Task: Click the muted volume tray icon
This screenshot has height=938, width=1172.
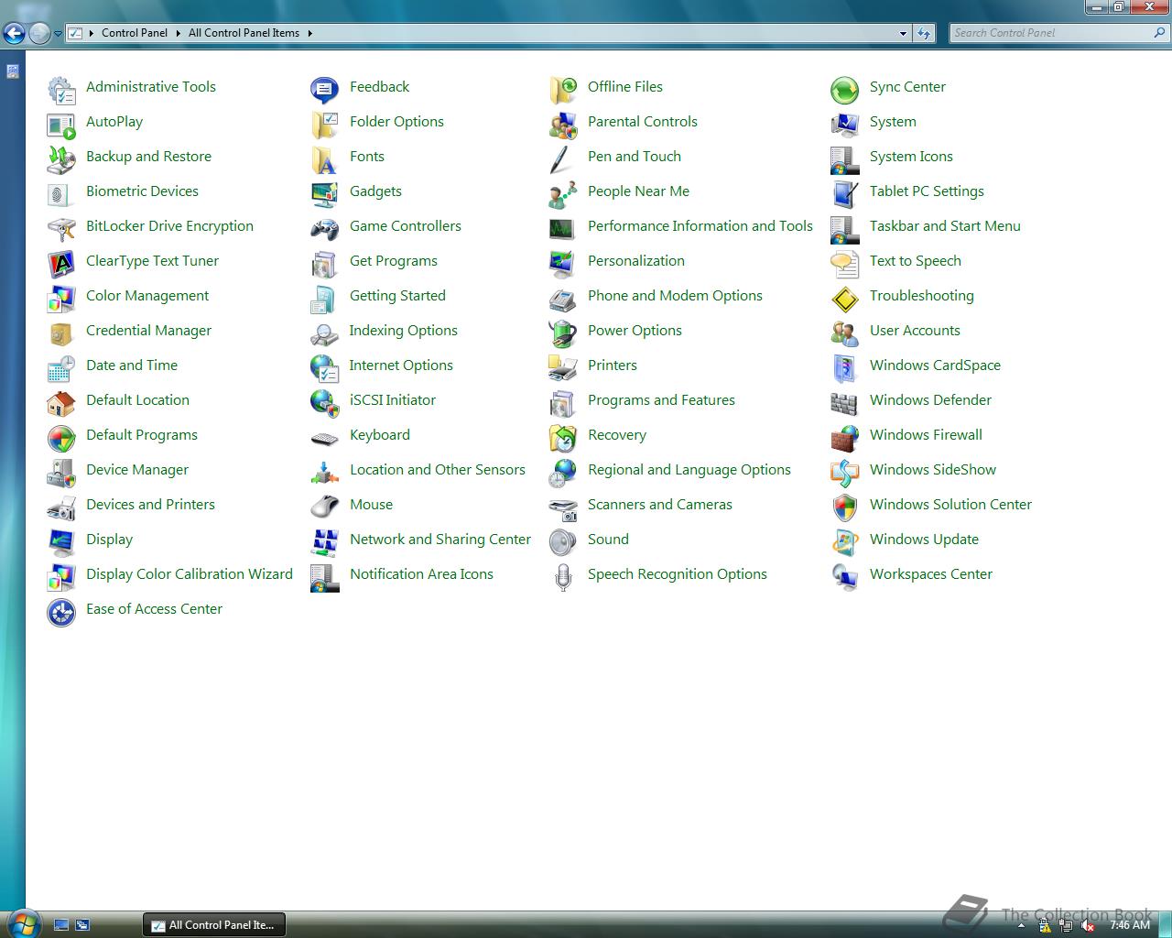Action: (1088, 926)
